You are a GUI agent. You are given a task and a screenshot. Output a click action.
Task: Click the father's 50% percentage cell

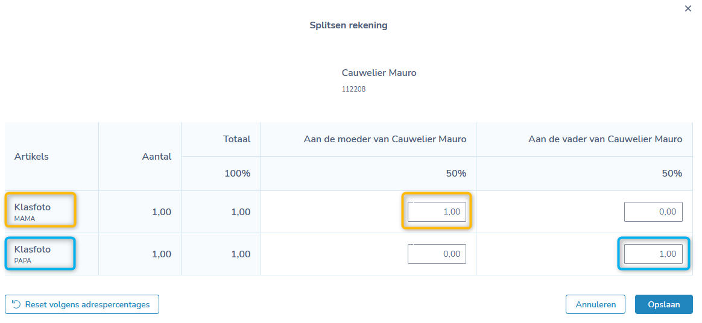(672, 174)
